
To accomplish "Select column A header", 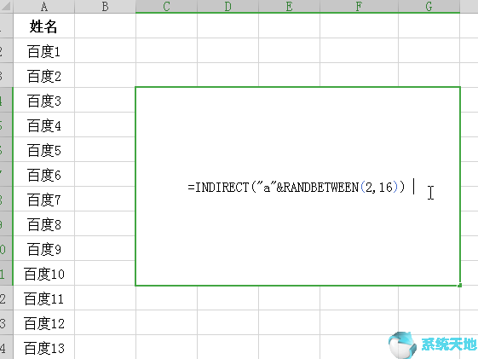I will [44, 7].
